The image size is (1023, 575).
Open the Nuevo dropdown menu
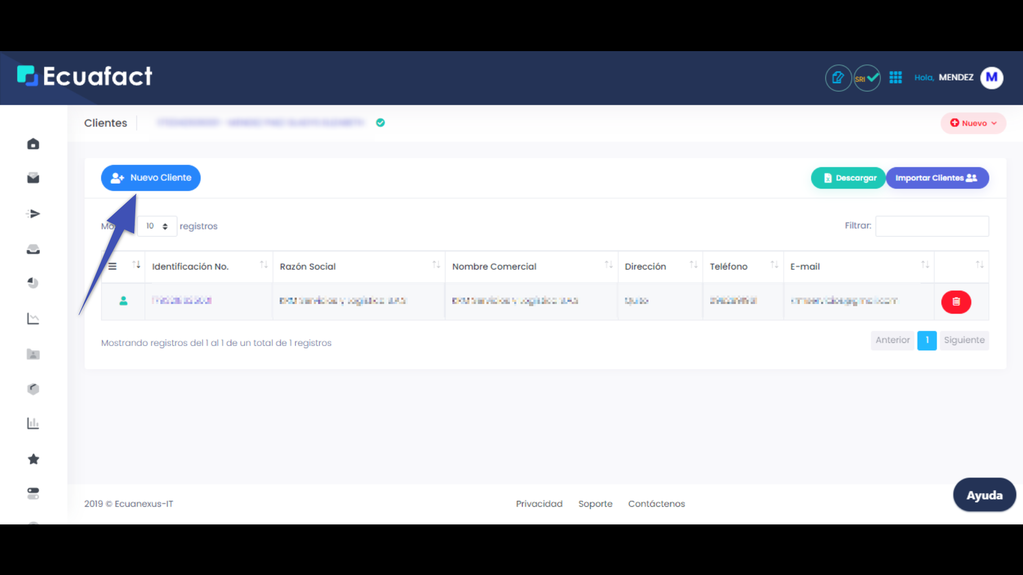coord(973,123)
